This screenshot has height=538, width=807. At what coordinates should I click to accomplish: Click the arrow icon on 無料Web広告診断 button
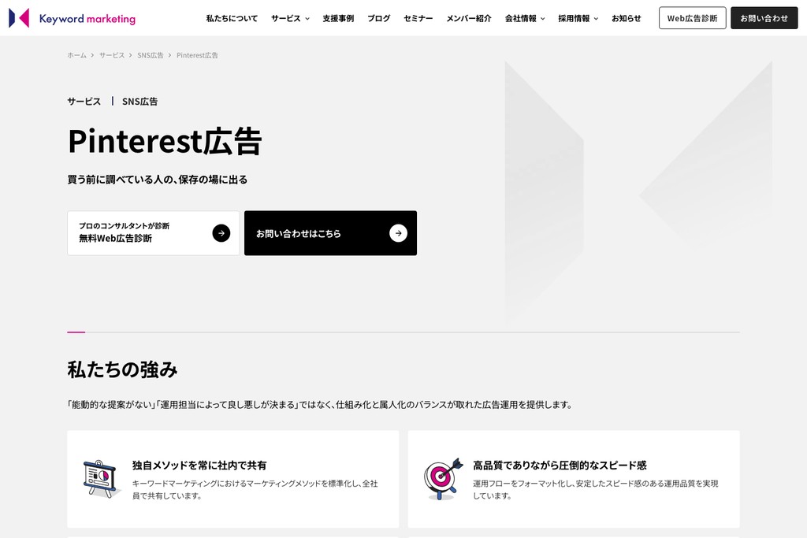[x=221, y=233]
